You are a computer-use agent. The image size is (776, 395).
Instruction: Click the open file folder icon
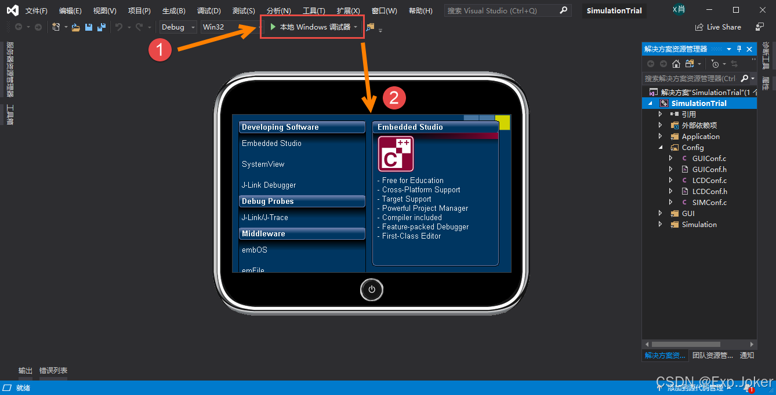(x=76, y=27)
